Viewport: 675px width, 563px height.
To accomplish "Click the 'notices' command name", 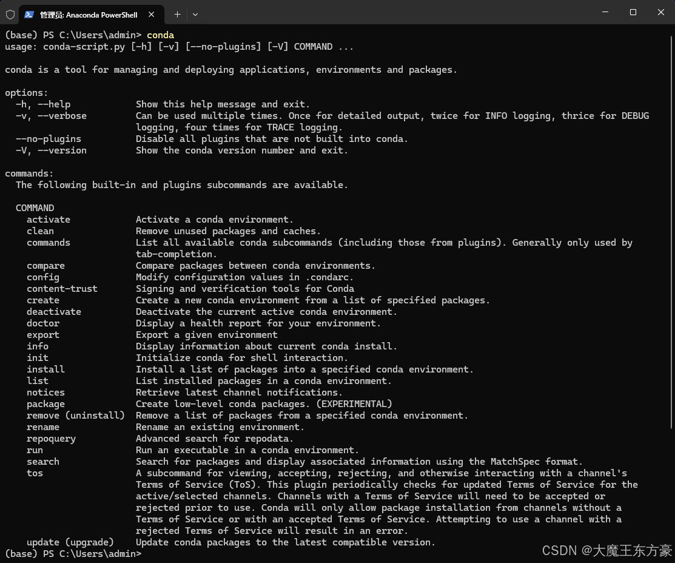I will [x=45, y=393].
